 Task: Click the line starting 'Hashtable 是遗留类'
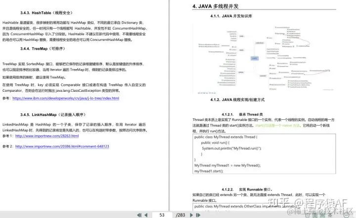(x=73, y=23)
